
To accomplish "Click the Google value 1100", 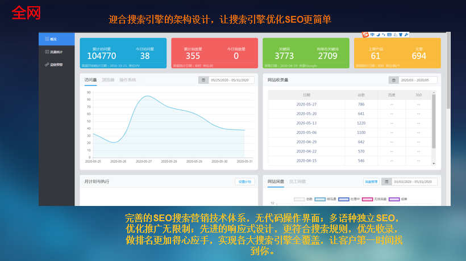I will click(361, 133).
